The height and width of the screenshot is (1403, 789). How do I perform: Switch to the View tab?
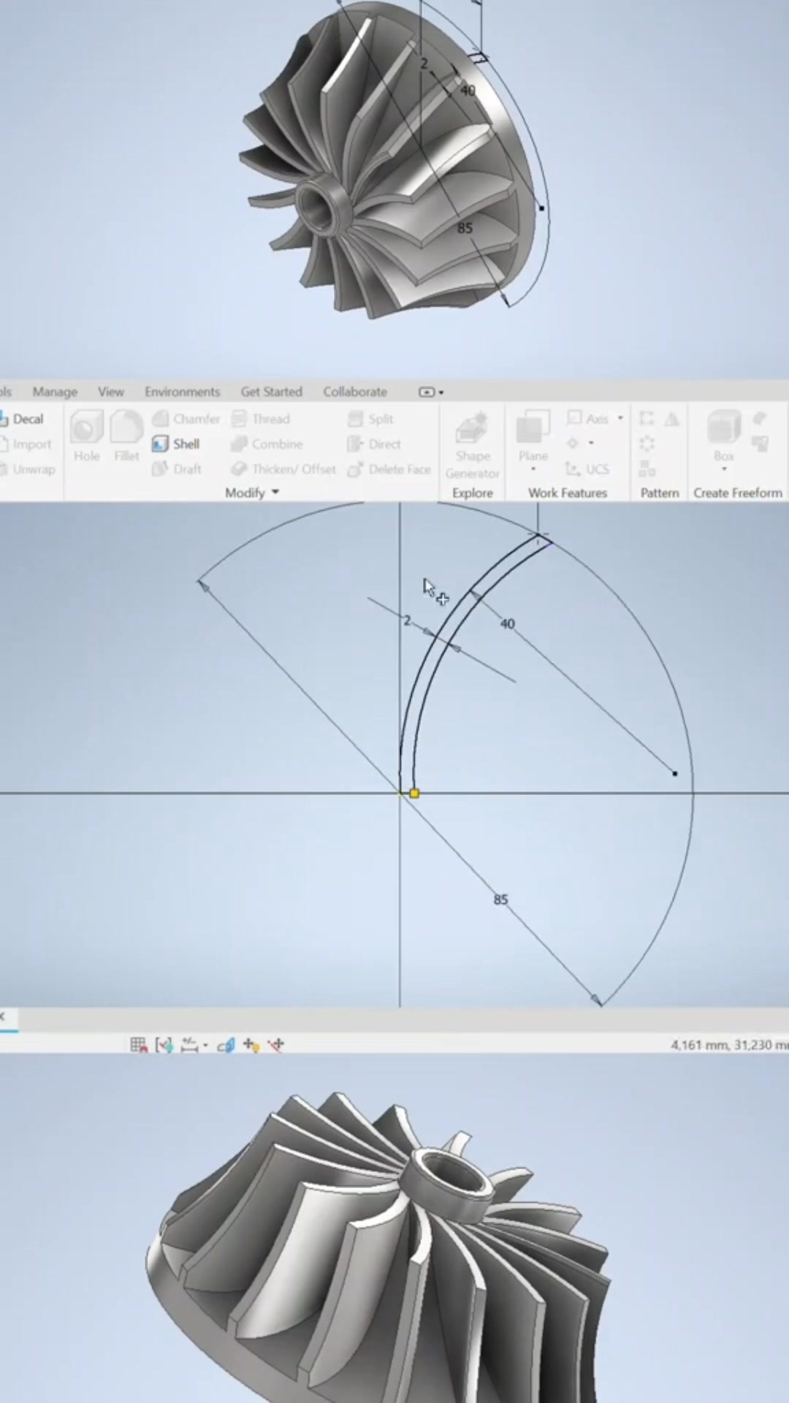(x=111, y=392)
